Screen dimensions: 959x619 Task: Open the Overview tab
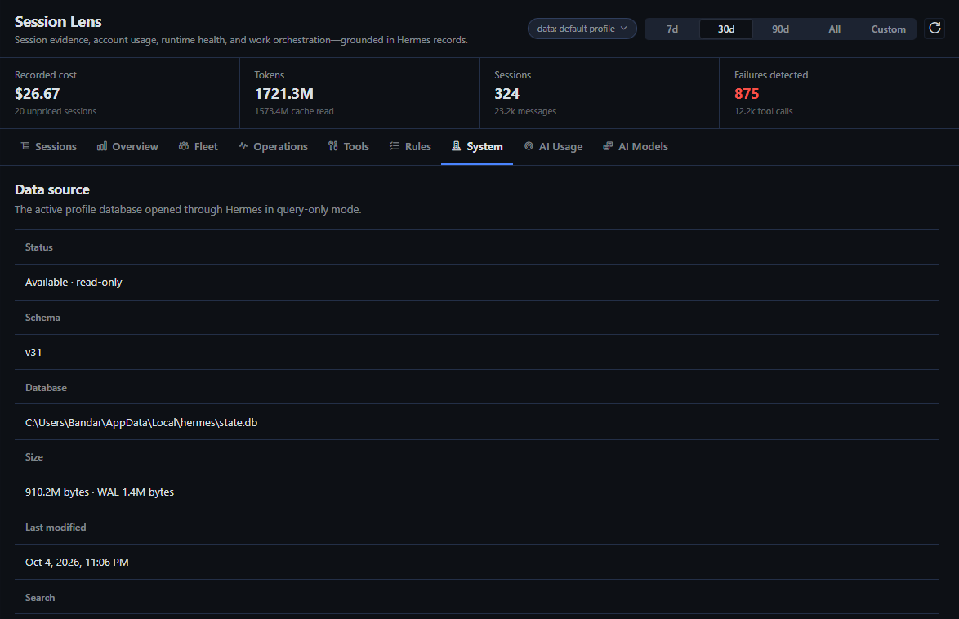pyautogui.click(x=127, y=146)
